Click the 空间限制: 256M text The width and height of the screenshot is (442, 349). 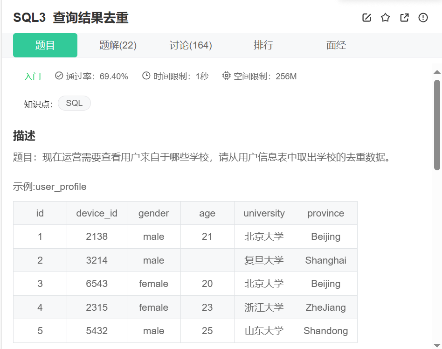pos(265,77)
